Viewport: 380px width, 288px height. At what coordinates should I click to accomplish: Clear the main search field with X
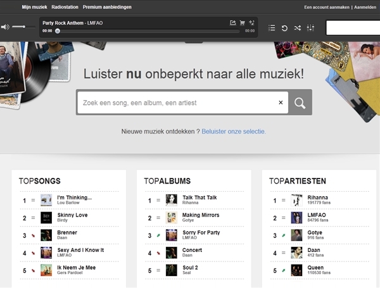tap(281, 103)
